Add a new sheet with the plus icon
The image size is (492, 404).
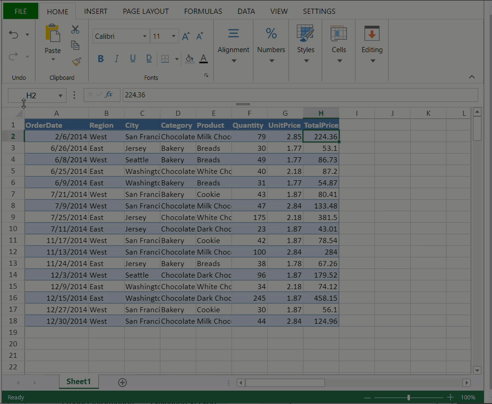[x=122, y=382]
